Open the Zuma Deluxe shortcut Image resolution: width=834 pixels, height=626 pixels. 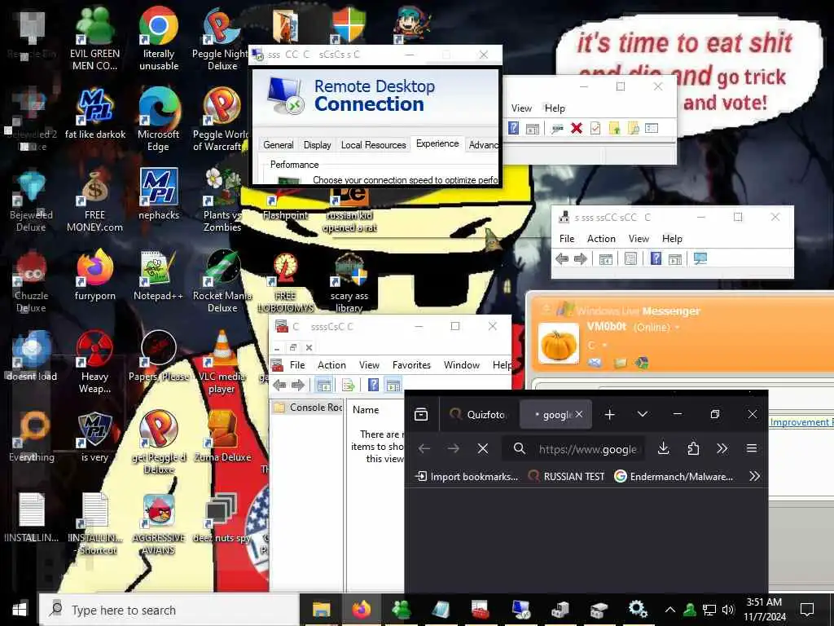222,437
